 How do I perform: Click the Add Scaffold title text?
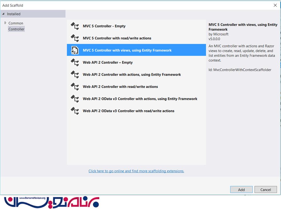tap(13, 5)
